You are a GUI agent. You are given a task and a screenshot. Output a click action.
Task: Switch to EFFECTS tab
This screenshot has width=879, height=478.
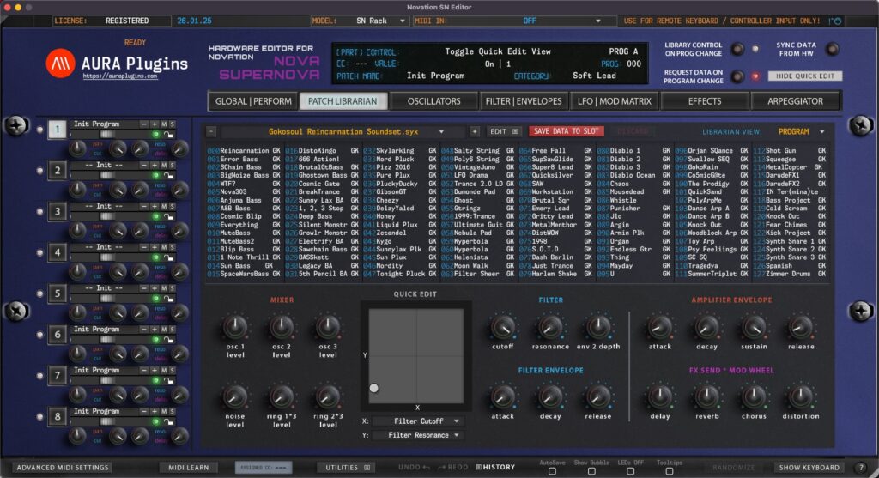pyautogui.click(x=705, y=101)
